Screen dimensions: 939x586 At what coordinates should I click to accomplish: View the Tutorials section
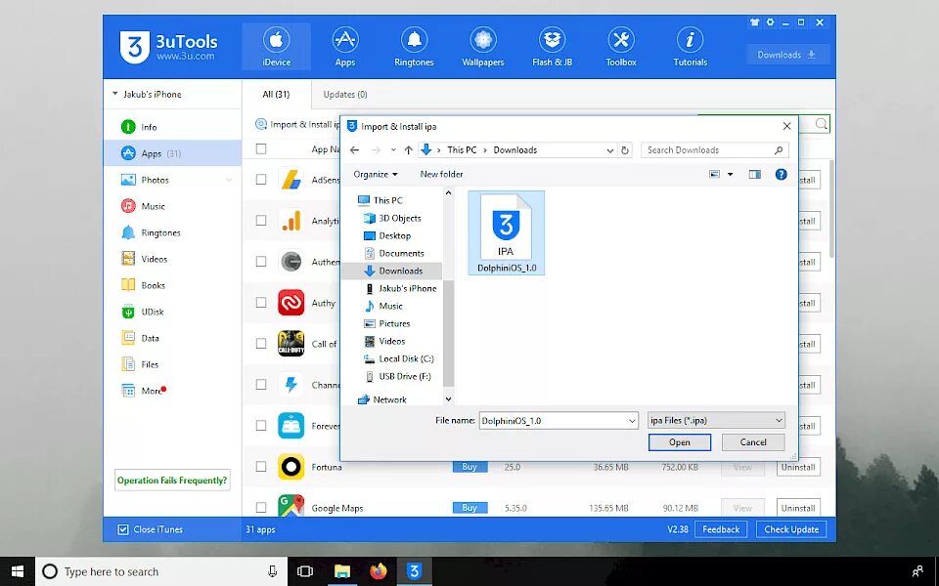pyautogui.click(x=690, y=46)
